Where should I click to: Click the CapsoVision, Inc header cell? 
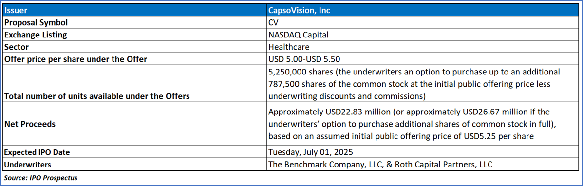pos(424,10)
